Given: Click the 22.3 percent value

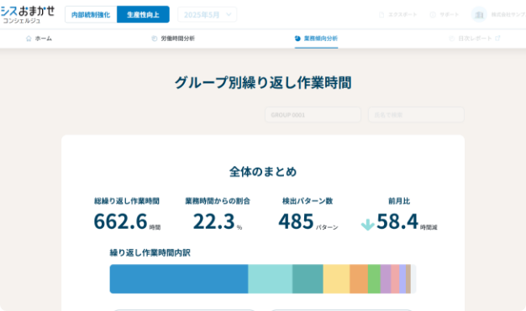Looking at the screenshot, I should 213,221.
